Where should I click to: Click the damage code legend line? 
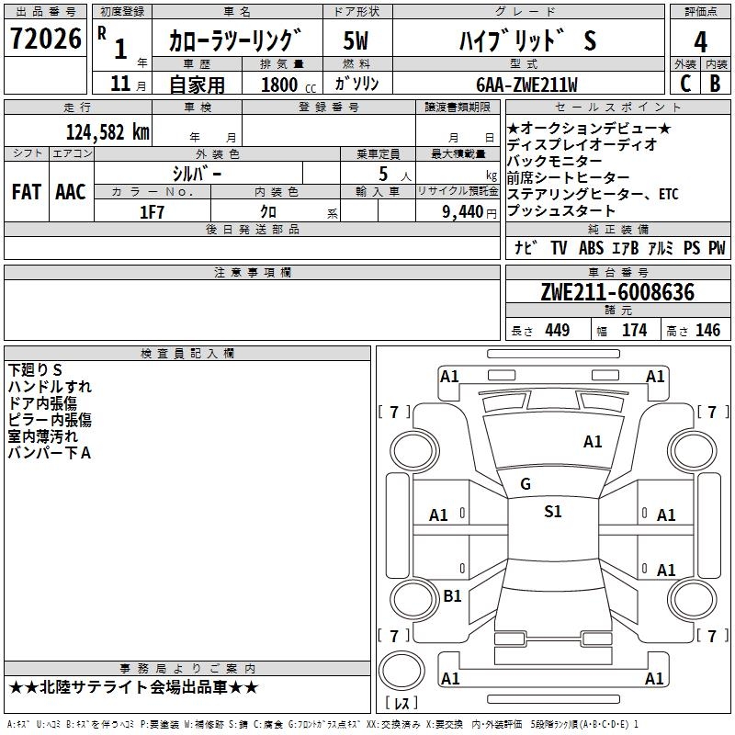(x=323, y=724)
